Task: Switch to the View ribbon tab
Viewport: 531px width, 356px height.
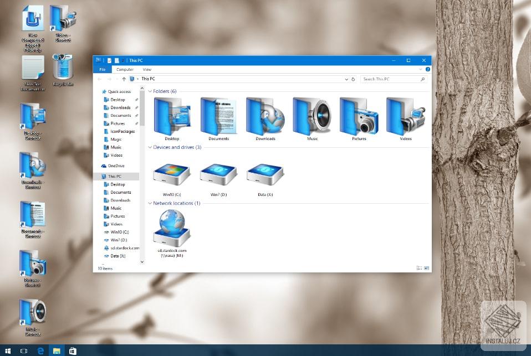Action: pyautogui.click(x=146, y=69)
